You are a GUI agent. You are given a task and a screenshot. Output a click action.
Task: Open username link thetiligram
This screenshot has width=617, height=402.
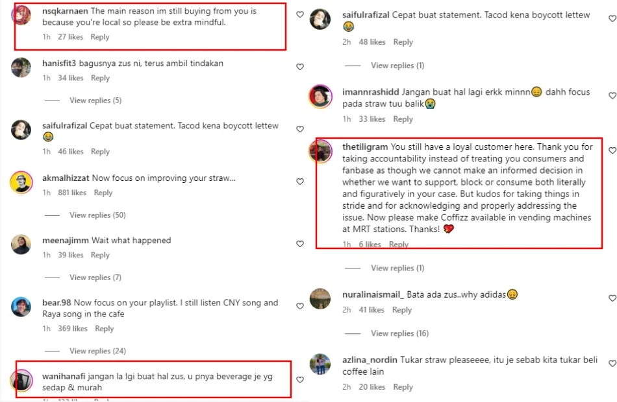(x=365, y=147)
